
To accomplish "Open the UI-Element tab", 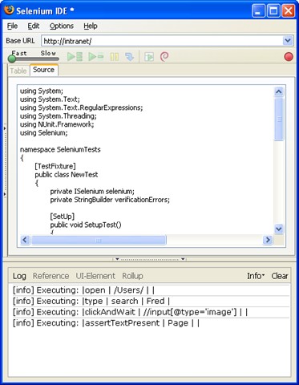I will (x=95, y=276).
